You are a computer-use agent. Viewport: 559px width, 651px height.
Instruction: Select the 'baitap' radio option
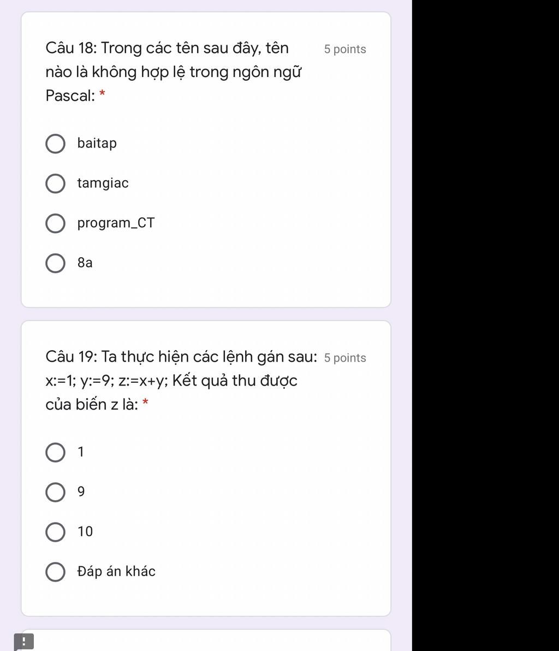[x=55, y=144]
